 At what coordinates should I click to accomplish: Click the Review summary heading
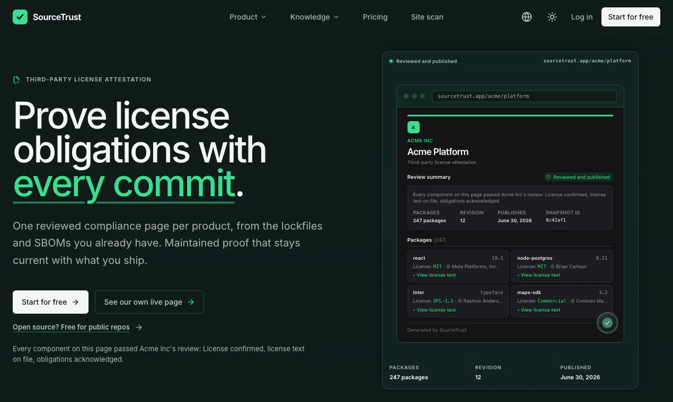[x=429, y=177]
